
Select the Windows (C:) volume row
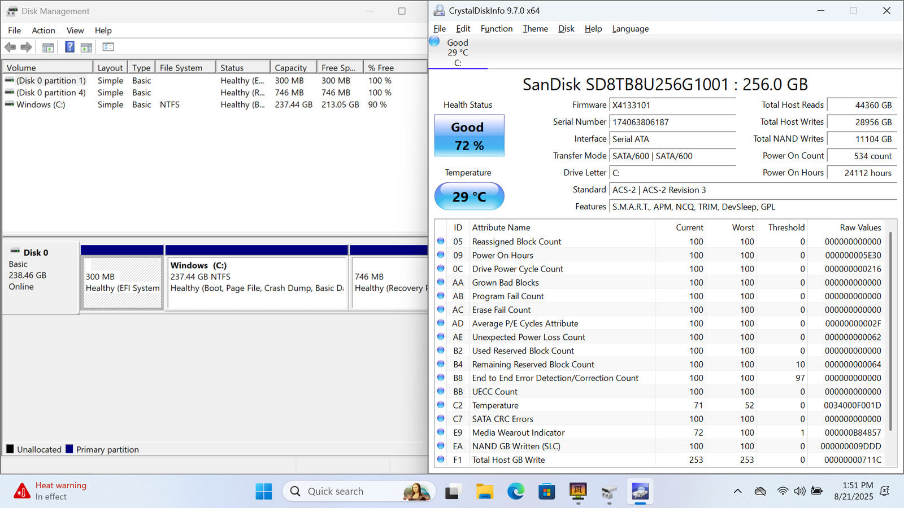coord(41,105)
